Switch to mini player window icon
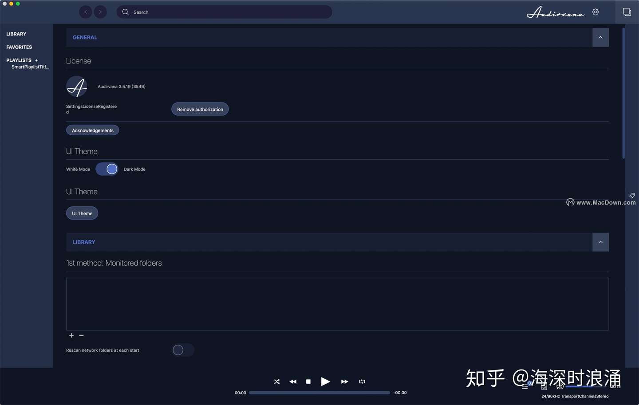The width and height of the screenshot is (639, 405). click(627, 12)
